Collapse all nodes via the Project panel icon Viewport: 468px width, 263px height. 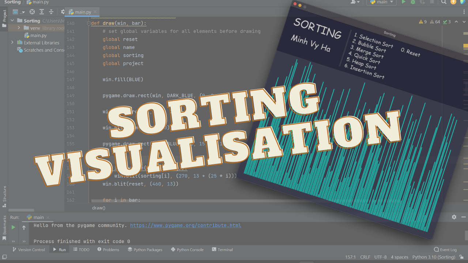(x=52, y=12)
